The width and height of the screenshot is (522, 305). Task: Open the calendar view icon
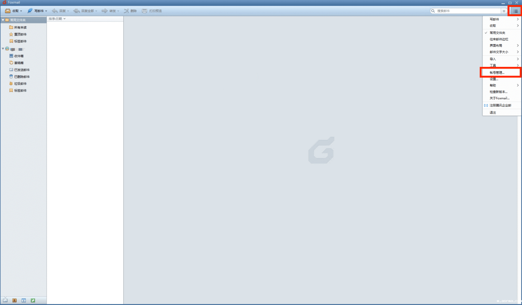pos(24,300)
